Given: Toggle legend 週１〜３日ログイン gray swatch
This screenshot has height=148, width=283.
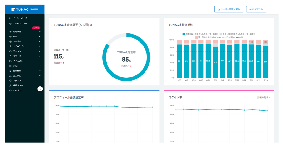Looking at the screenshot, I should (x=221, y=34).
